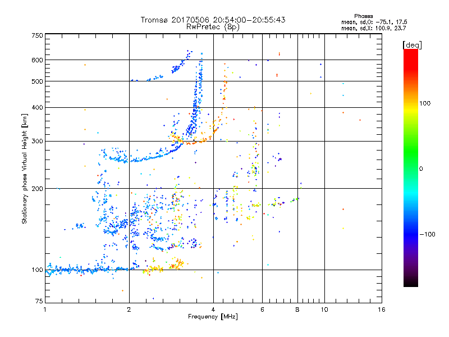The height and width of the screenshot is (337, 449).
Task: Click the colorbar tick label '-100'
Action: (427, 234)
